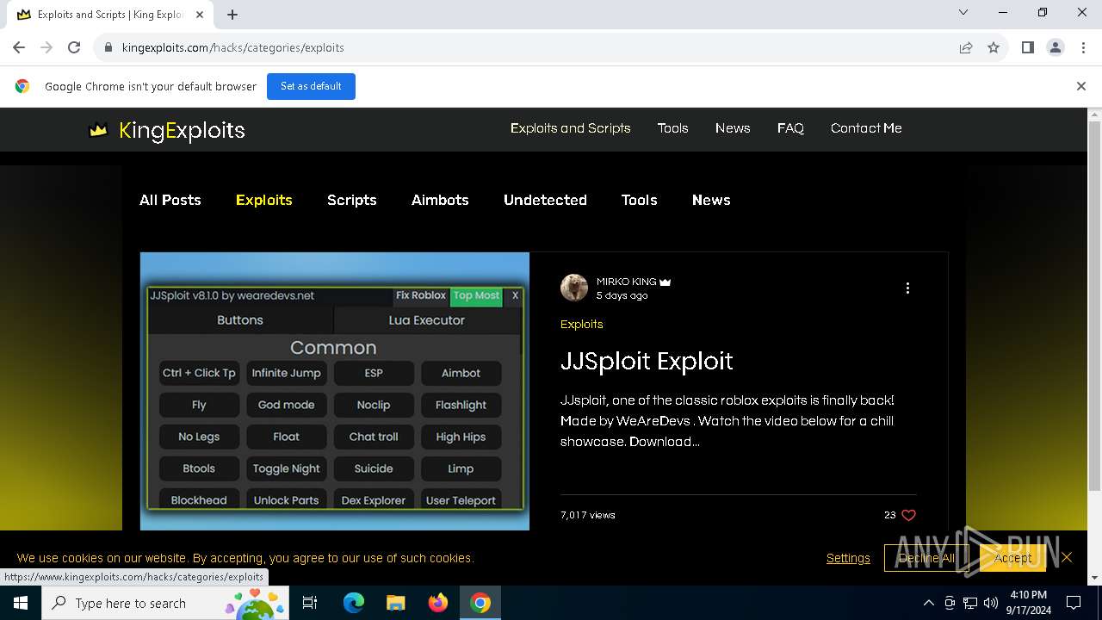The image size is (1102, 620).
Task: Launch Microsoft Edge from the taskbar
Action: point(354,603)
